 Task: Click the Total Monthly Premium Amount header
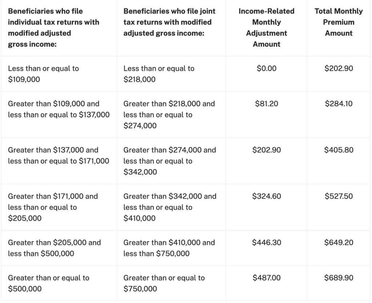pos(339,22)
